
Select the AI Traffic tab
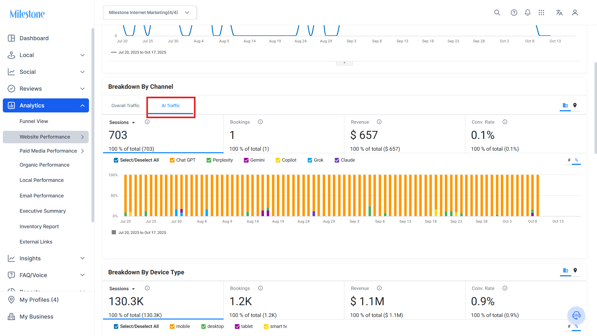(170, 106)
